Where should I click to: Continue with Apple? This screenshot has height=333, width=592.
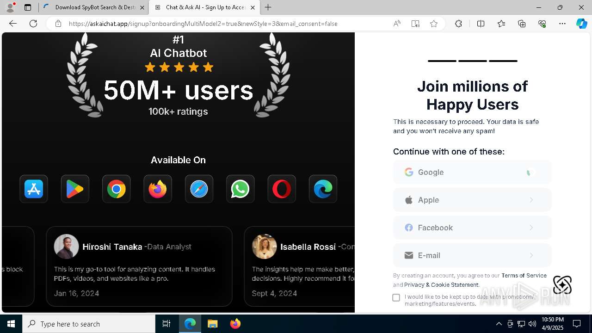pyautogui.click(x=472, y=200)
